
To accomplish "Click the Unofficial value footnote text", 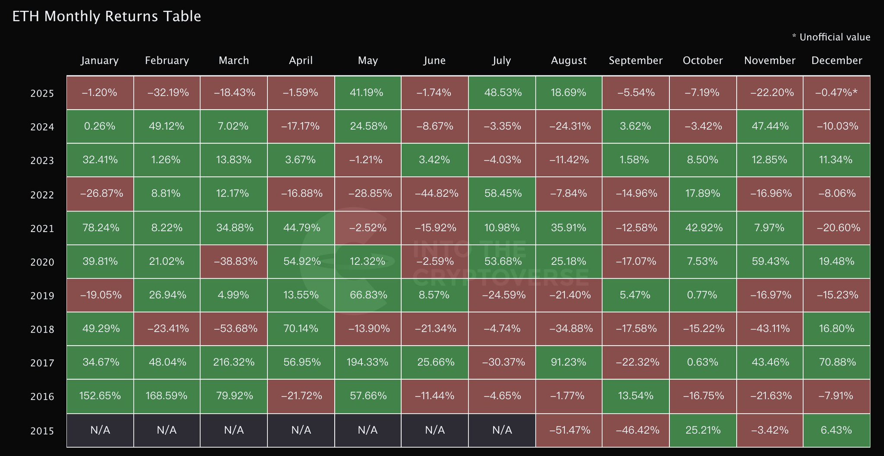I will 831,37.
